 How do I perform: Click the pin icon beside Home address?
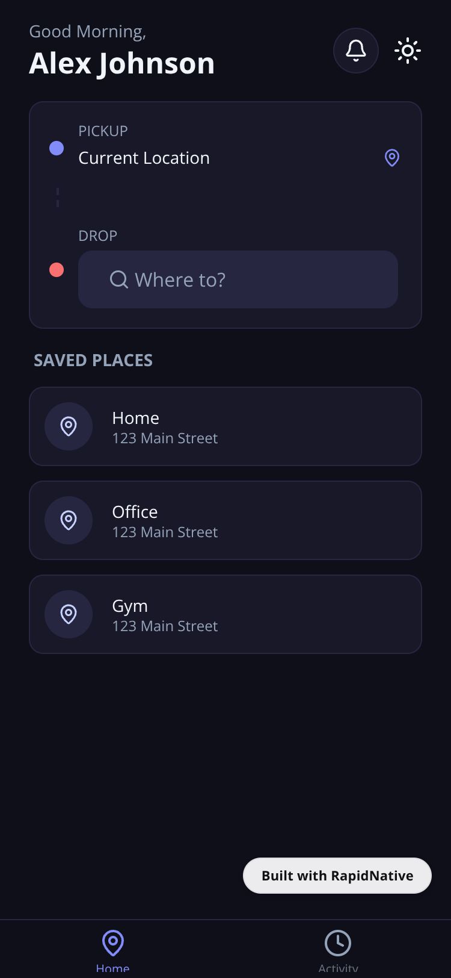coord(69,426)
